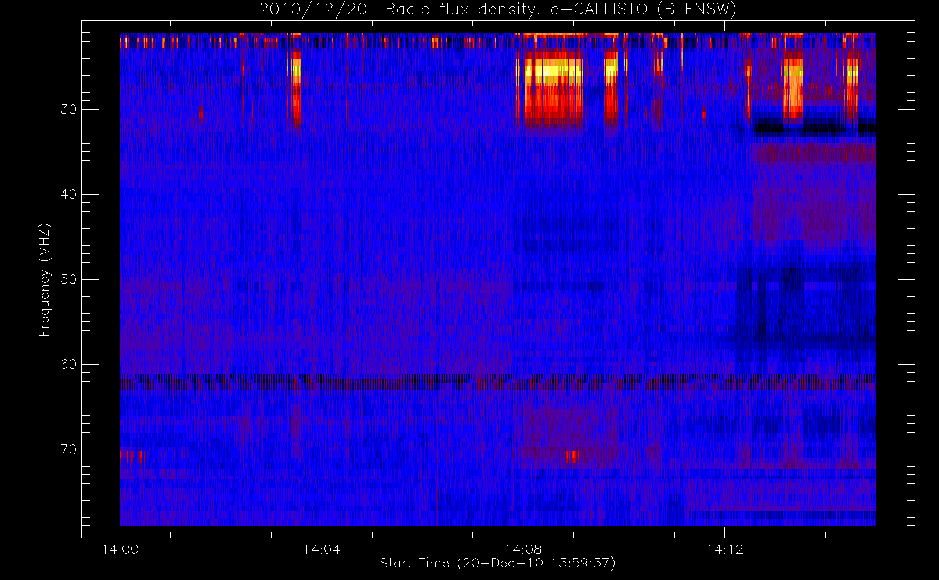
Task: Click the frequency tick label '30'
Action: coord(68,109)
